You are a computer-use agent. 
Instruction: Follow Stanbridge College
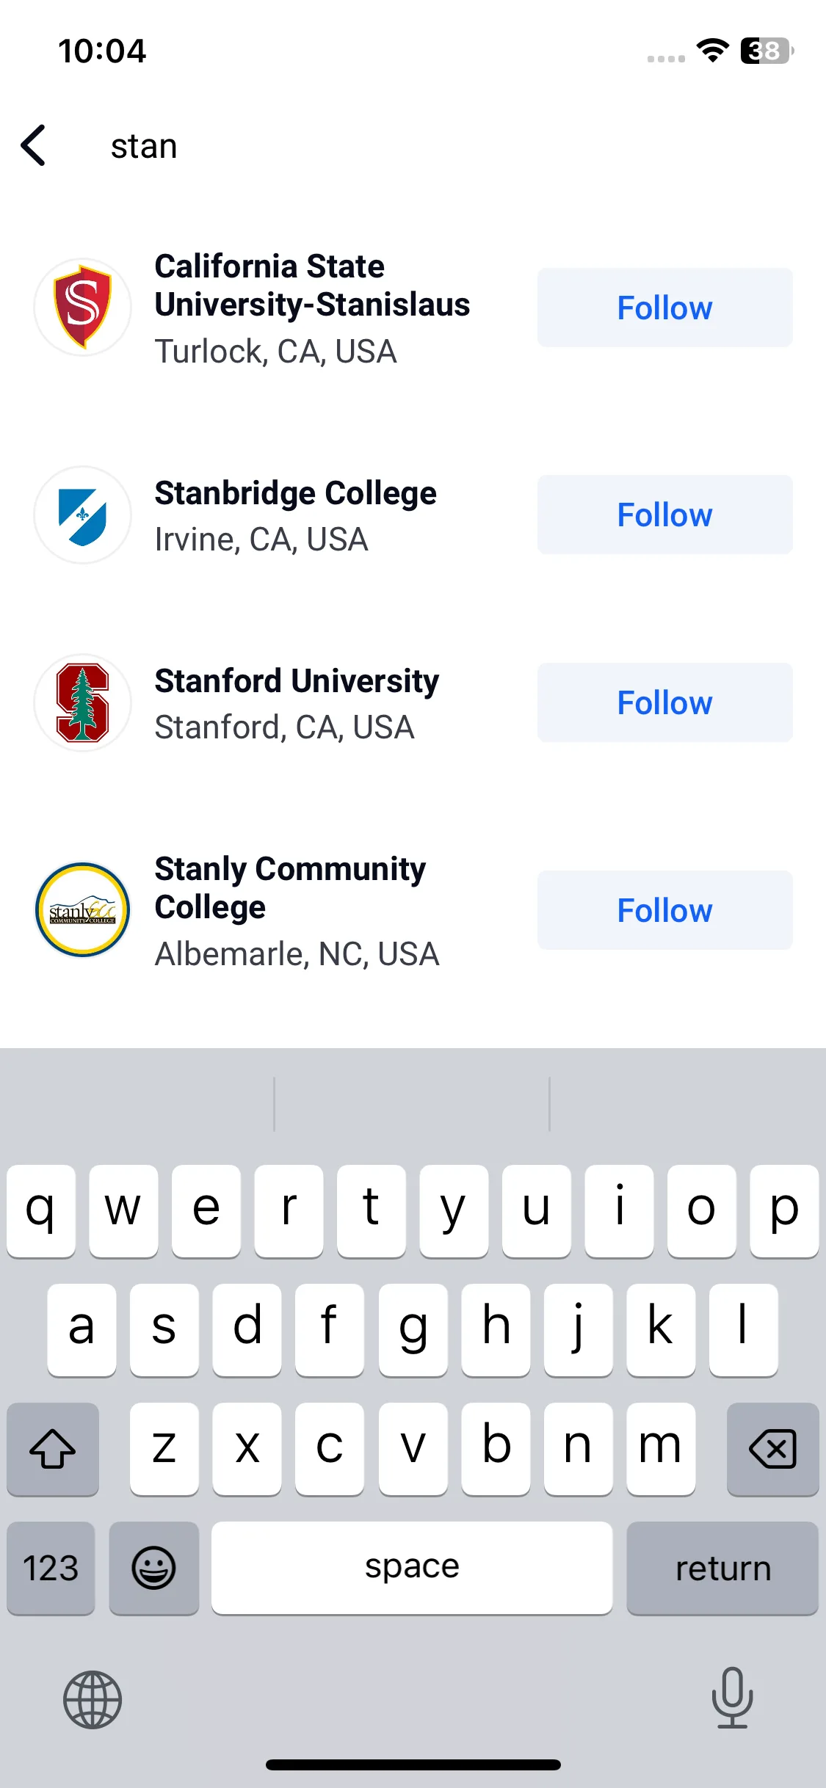click(665, 515)
